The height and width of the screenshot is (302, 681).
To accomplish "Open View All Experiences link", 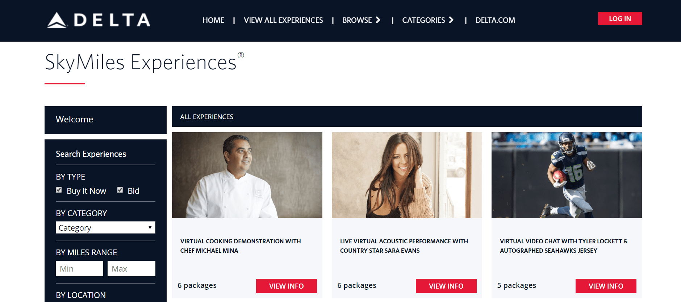I will pos(283,20).
